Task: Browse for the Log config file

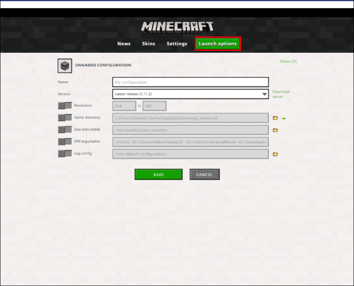Action: 275,154
